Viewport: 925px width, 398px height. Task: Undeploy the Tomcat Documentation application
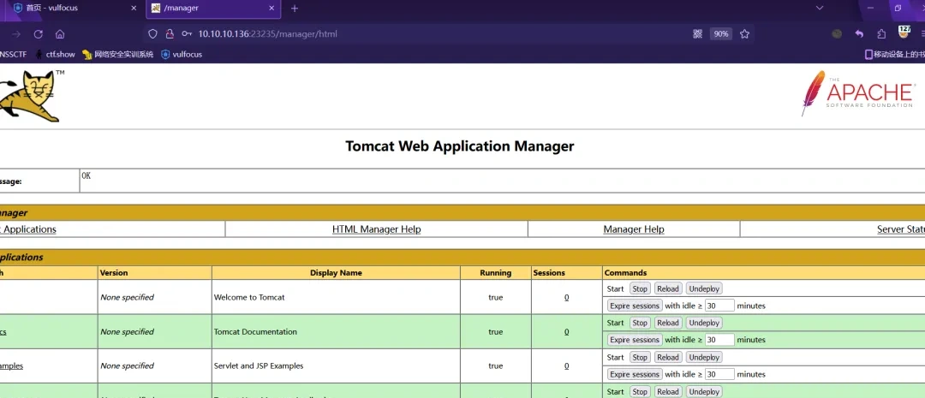[704, 324]
